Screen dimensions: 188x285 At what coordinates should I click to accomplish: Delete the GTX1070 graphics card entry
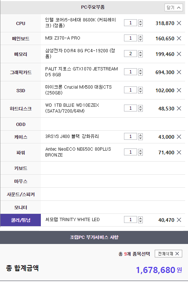179,72
